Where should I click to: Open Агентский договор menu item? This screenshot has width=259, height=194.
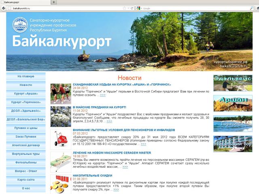point(26,145)
